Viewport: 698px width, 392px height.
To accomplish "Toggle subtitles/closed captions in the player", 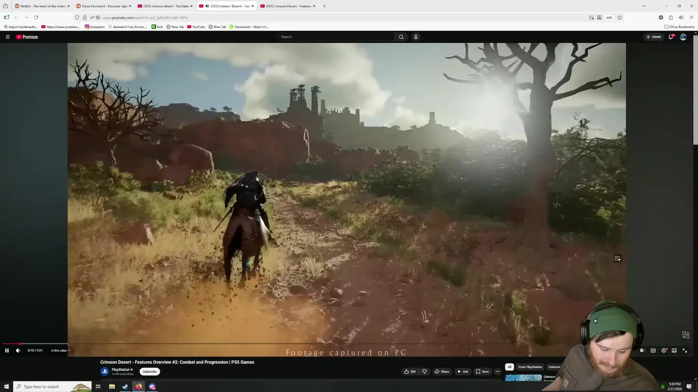I will coord(653,351).
